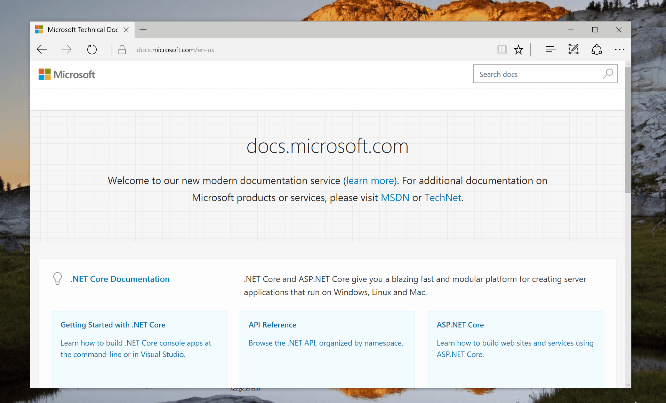This screenshot has width=666, height=403.
Task: Select the Microsoft Technical Docs tab
Action: [82, 30]
